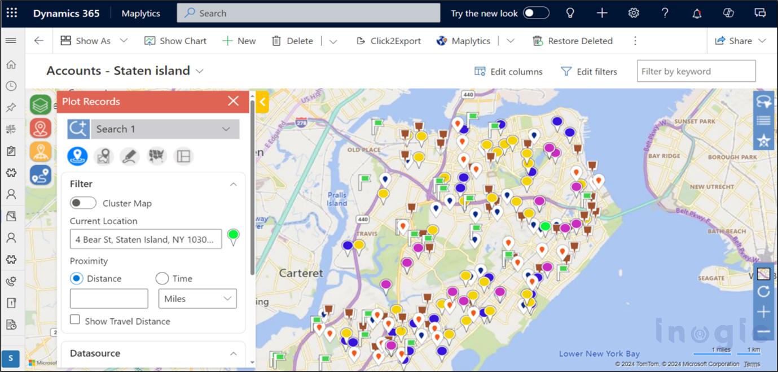Select the pencil drawing tool icon
Viewport: 778px width, 372px height.
pyautogui.click(x=130, y=156)
